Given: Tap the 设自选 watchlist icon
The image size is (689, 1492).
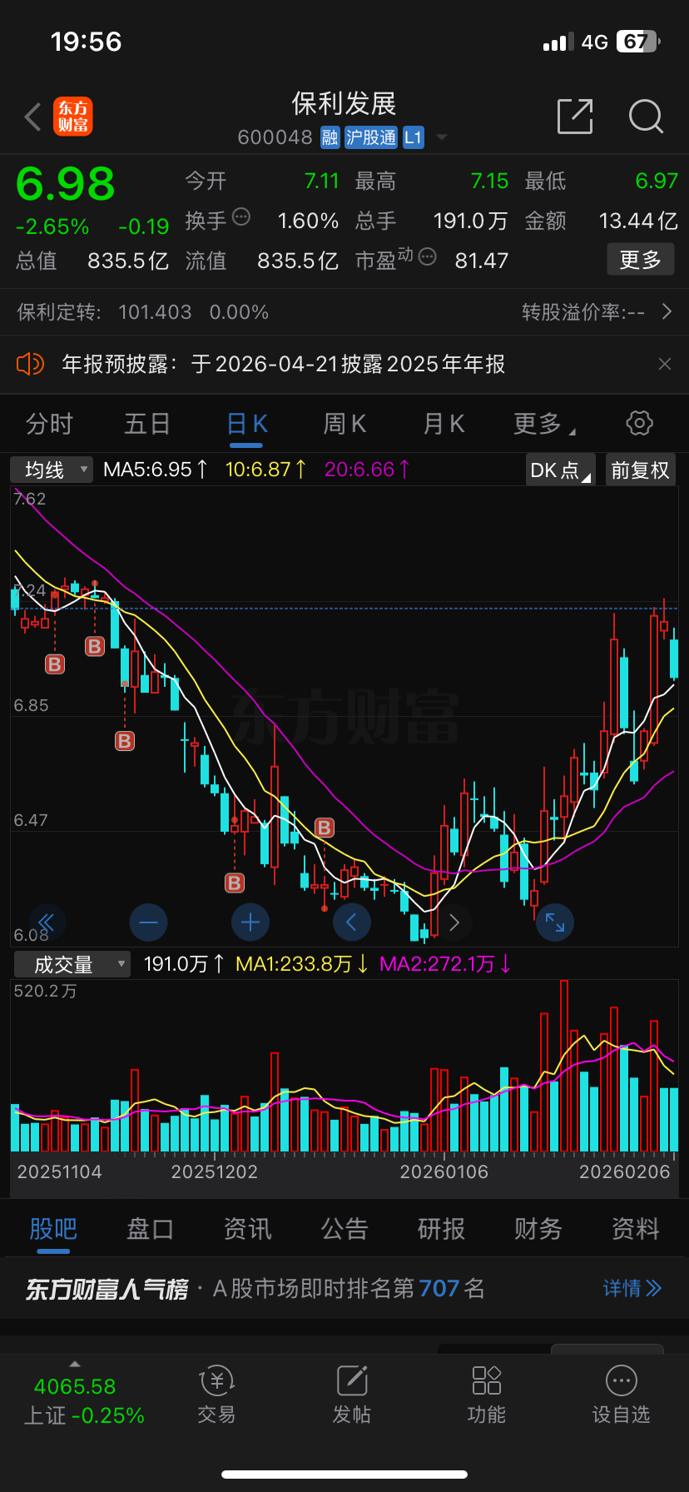Looking at the screenshot, I should 622,1395.
